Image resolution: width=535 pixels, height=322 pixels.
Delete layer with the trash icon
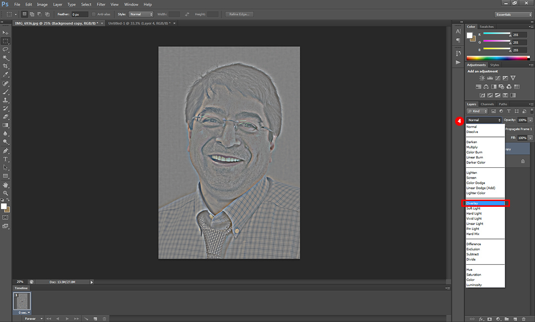tap(524, 319)
